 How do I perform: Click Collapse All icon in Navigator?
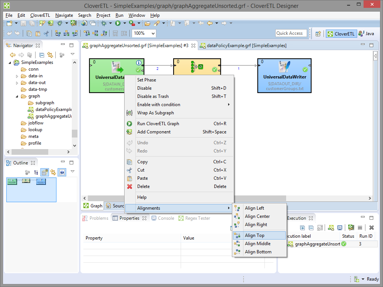click(42, 55)
